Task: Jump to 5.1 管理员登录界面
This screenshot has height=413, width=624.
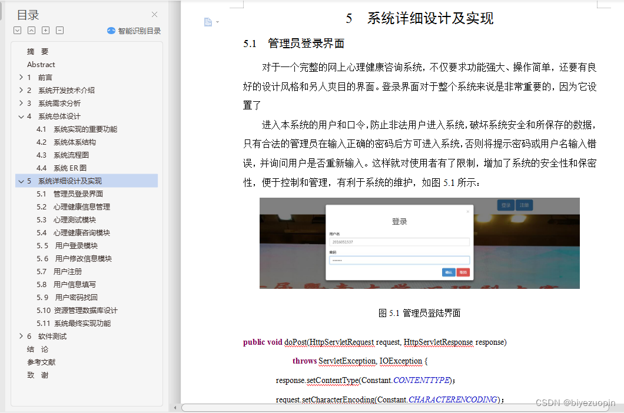Action: (69, 194)
